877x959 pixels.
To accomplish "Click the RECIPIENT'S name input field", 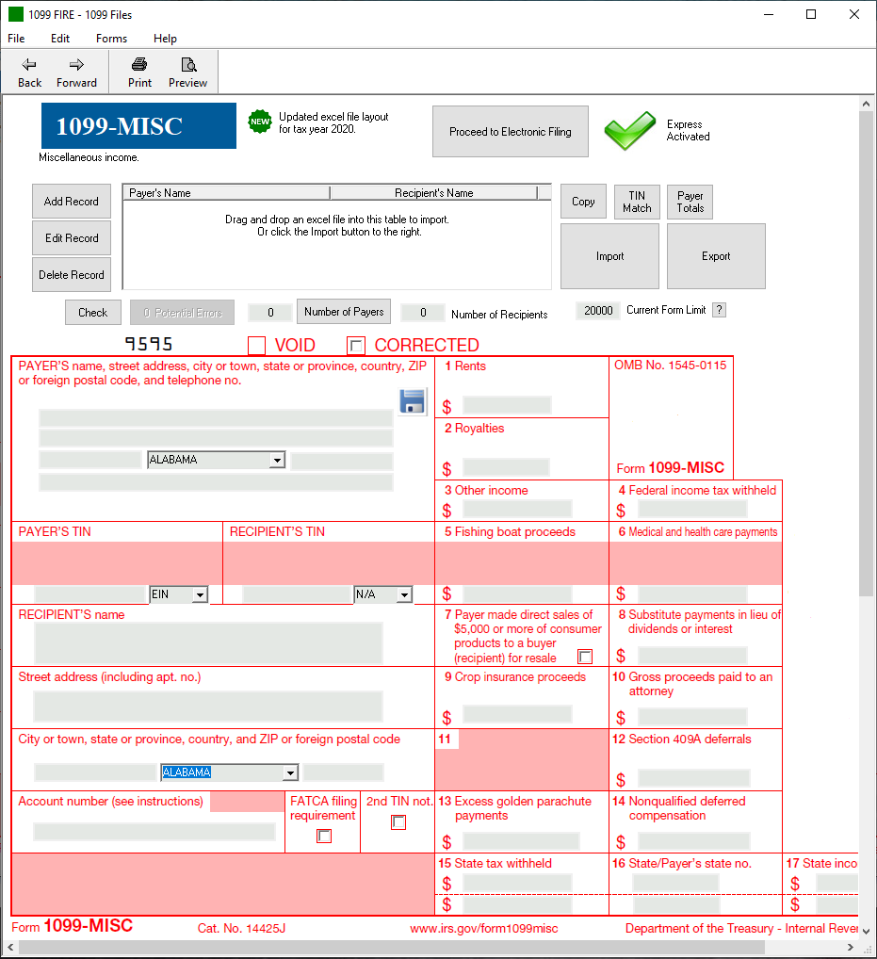I will click(x=208, y=643).
